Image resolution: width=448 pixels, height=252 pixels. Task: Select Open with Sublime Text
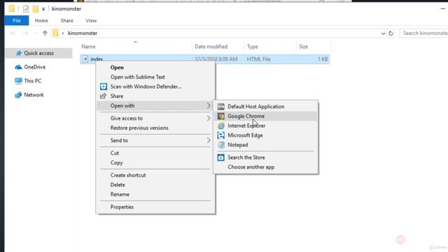(155, 77)
